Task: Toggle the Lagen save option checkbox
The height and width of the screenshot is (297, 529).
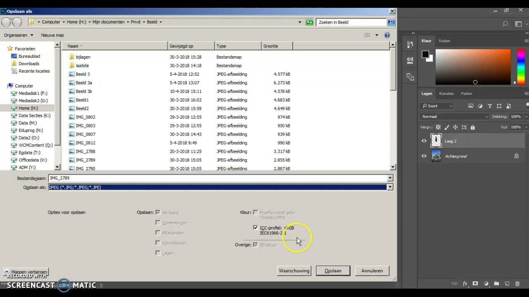Action: click(158, 253)
